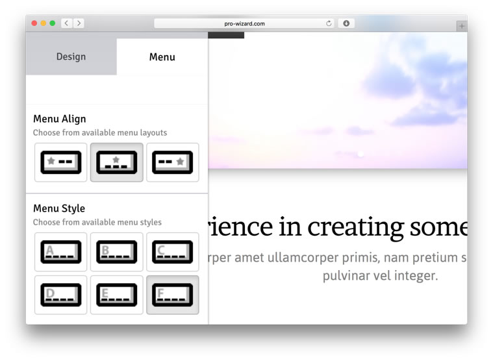This screenshot has width=493, height=361.
Task: Switch to the Design tab
Action: (x=71, y=56)
